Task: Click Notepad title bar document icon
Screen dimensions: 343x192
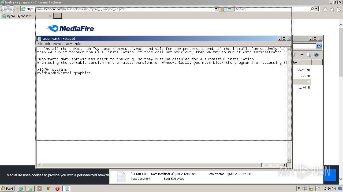Action: click(x=39, y=39)
